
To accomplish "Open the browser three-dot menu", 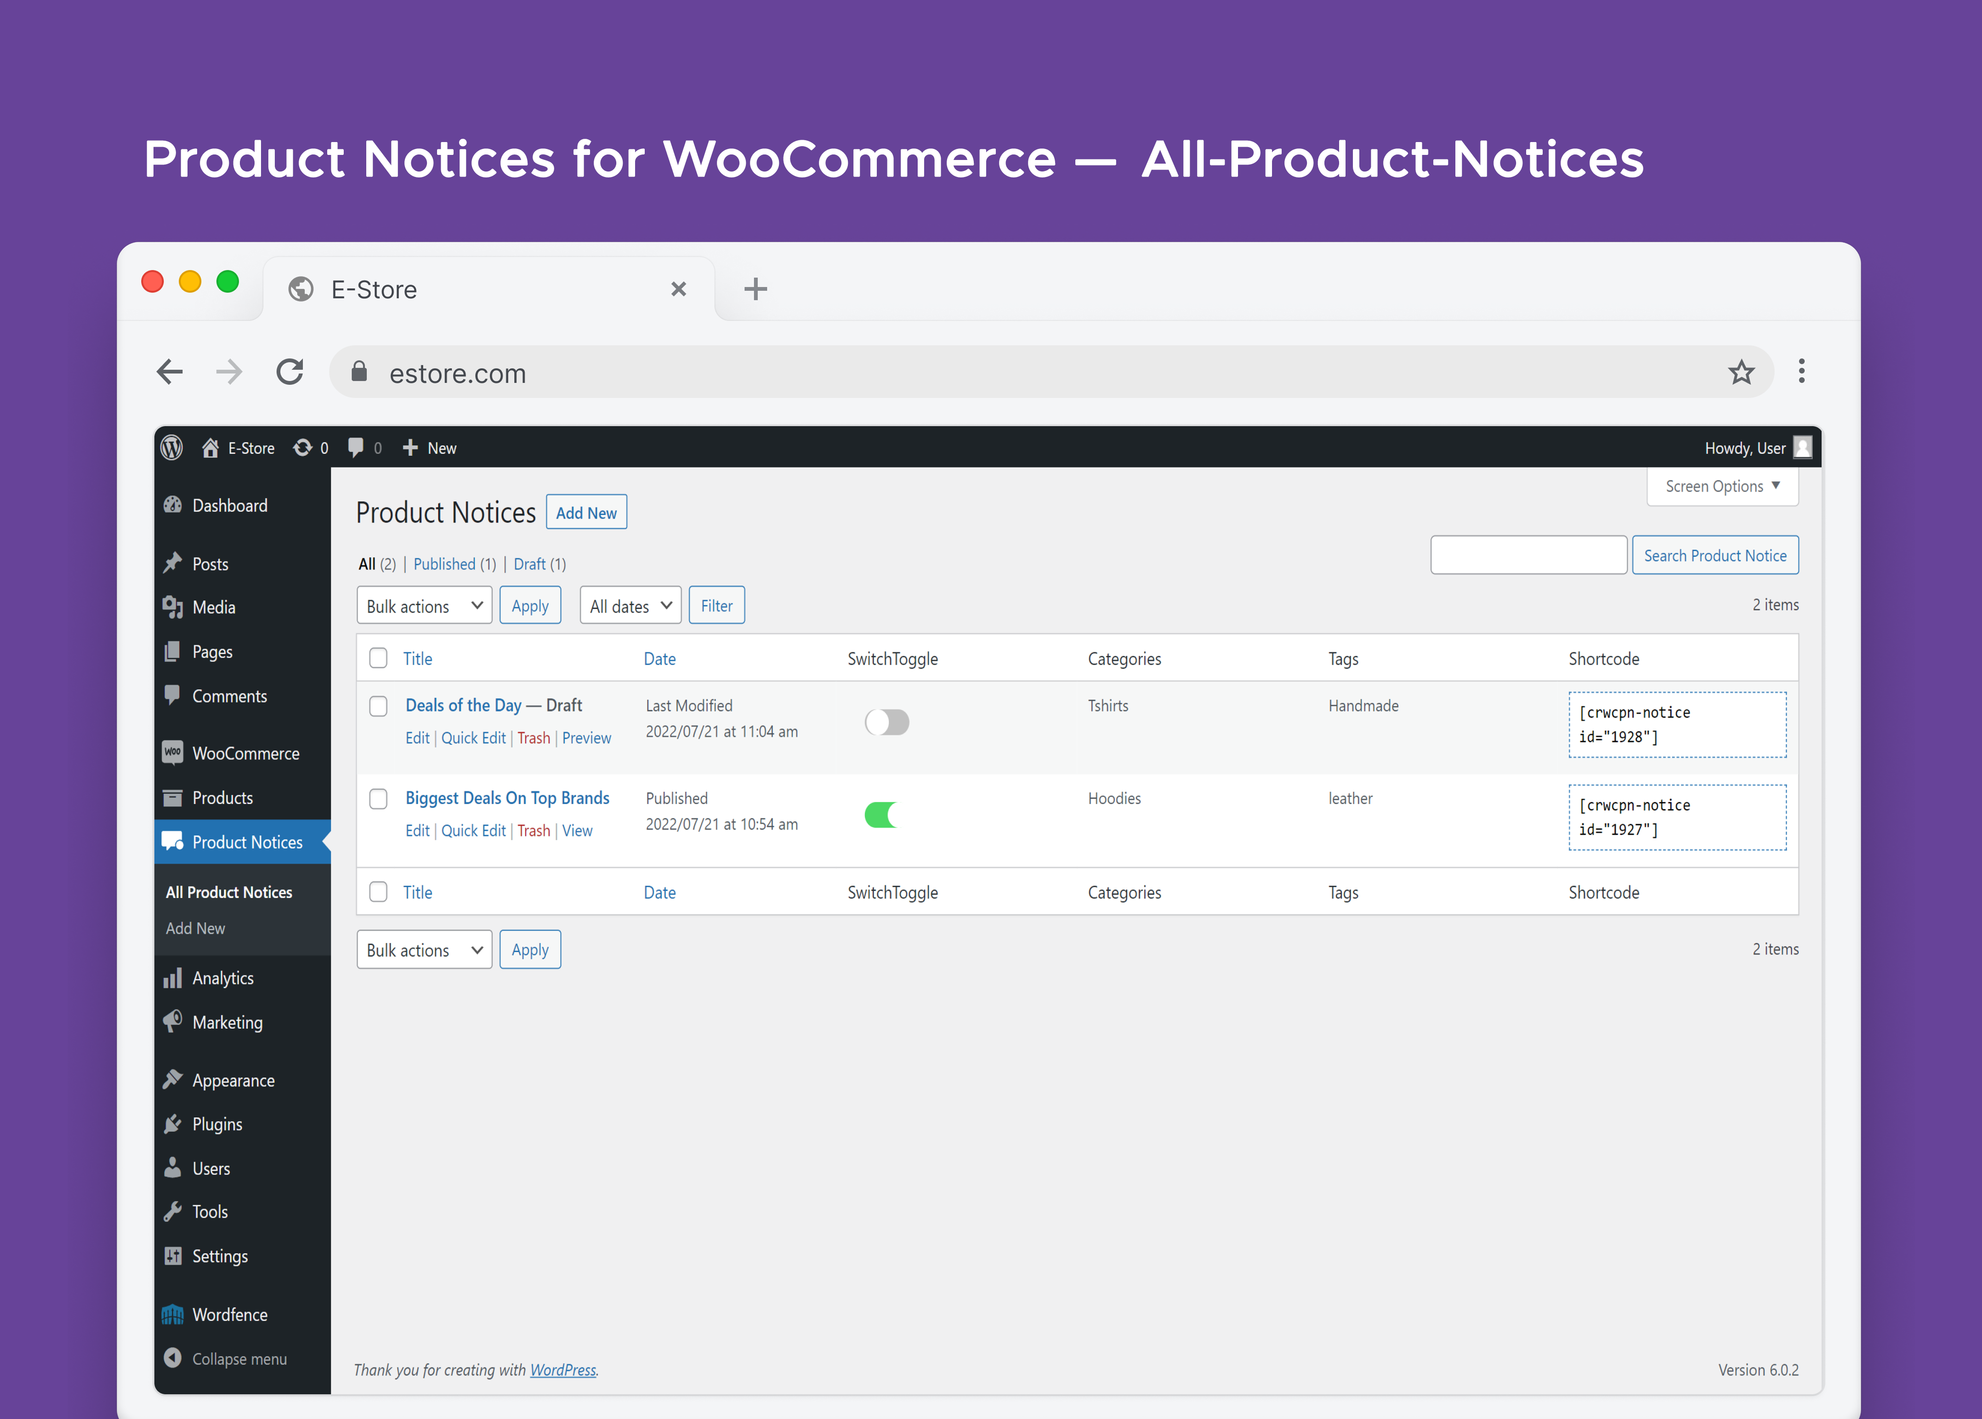I will (1801, 371).
